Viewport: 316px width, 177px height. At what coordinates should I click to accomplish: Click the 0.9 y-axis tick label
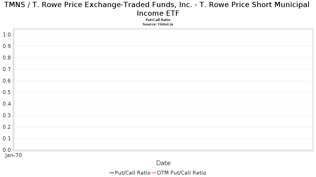click(x=7, y=46)
